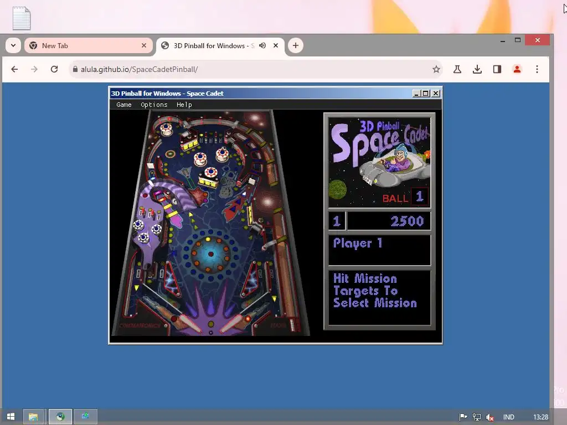This screenshot has height=425, width=567.
Task: Click the Space Cadet logo artwork
Action: [x=379, y=162]
